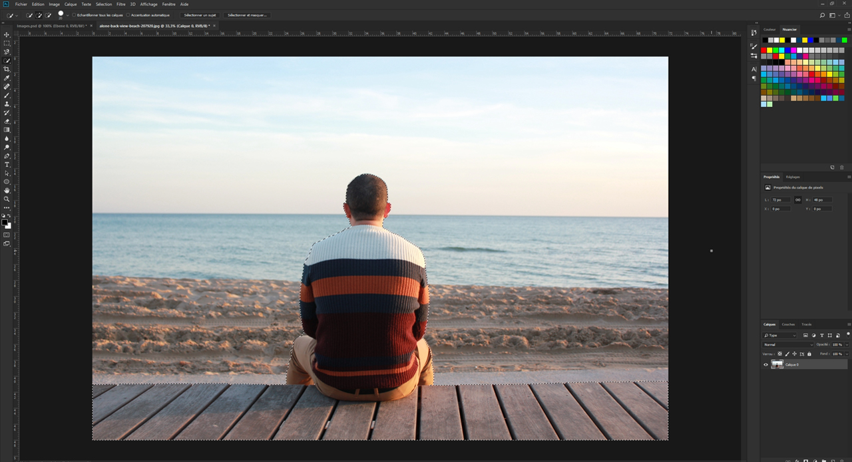
Task: Switch to the Couleur tab
Action: 769,29
